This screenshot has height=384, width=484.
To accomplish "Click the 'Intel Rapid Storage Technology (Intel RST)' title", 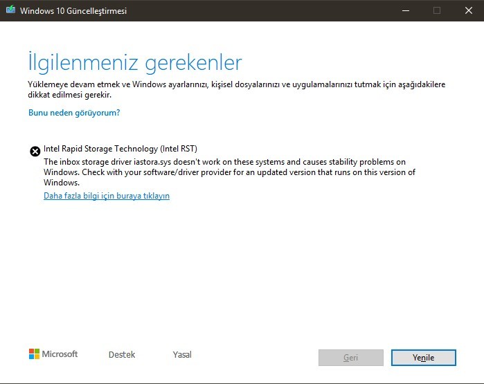I will tap(120, 149).
